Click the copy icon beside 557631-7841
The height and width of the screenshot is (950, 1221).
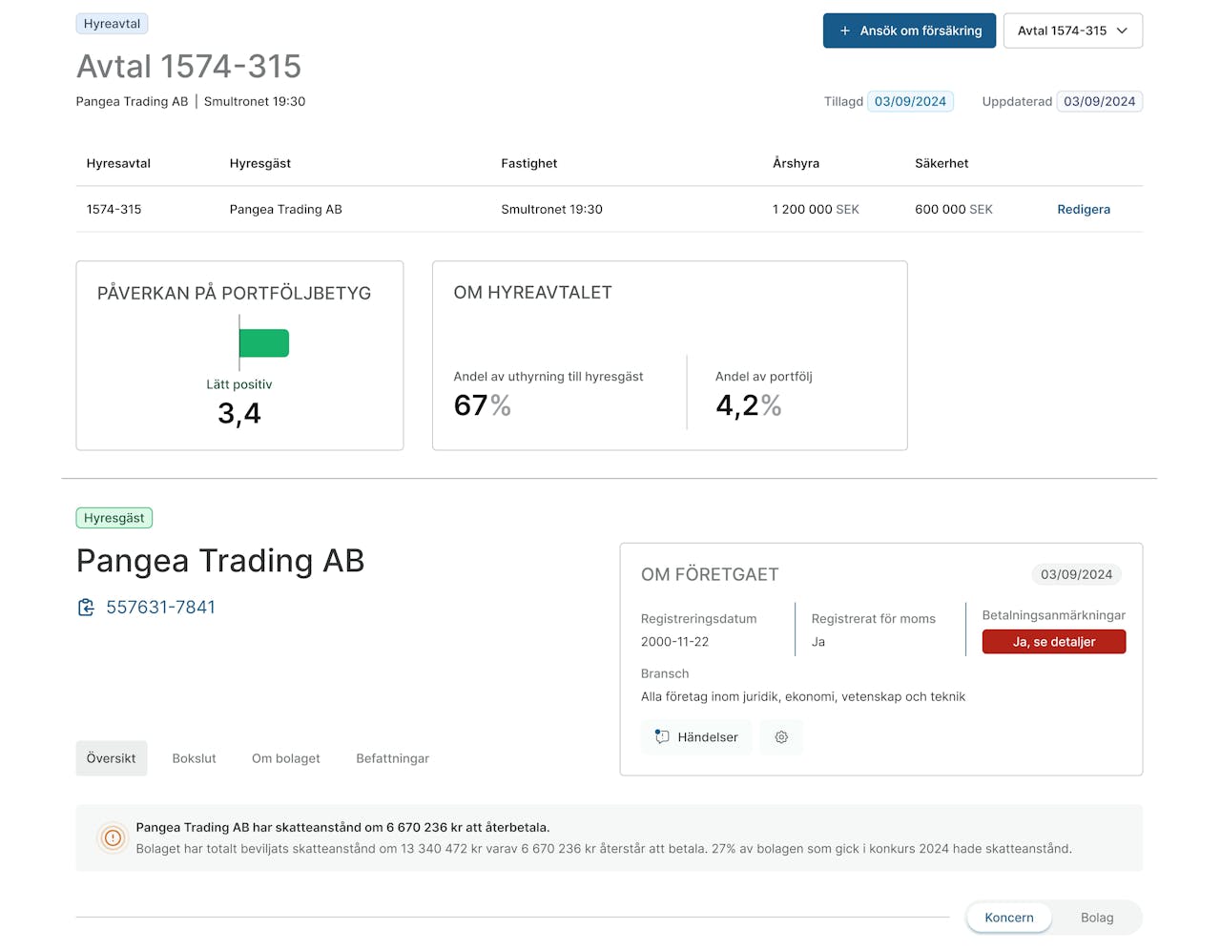click(86, 608)
